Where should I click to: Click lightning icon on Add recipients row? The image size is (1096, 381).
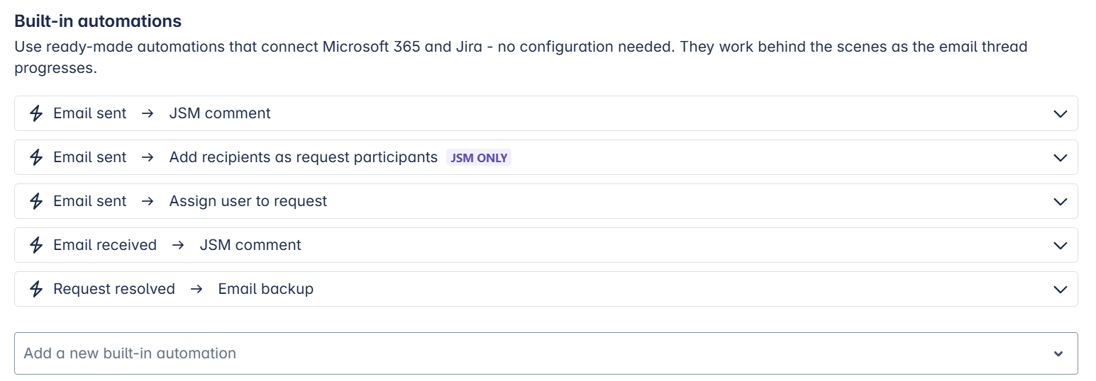click(x=36, y=157)
